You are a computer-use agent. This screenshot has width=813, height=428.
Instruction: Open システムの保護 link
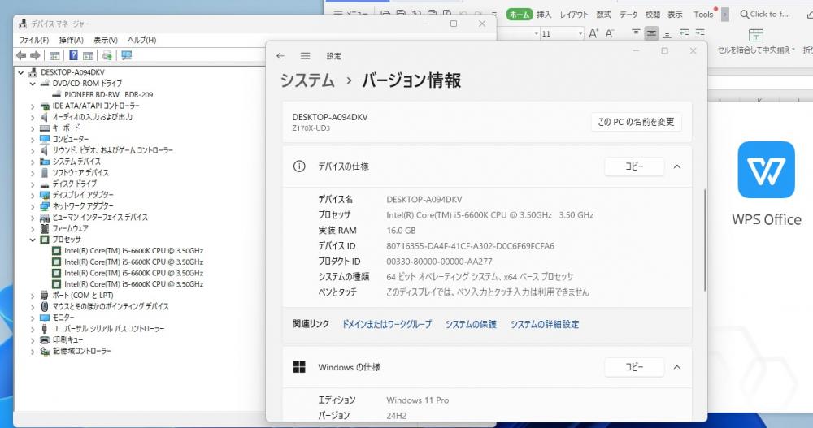471,324
